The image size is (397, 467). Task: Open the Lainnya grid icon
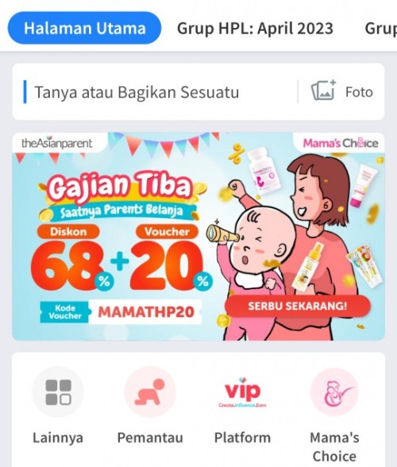click(58, 392)
